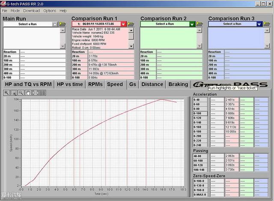The width and height of the screenshot is (274, 201).
Task: Click the 0-40 acceleration label
Action: (x=200, y=100)
